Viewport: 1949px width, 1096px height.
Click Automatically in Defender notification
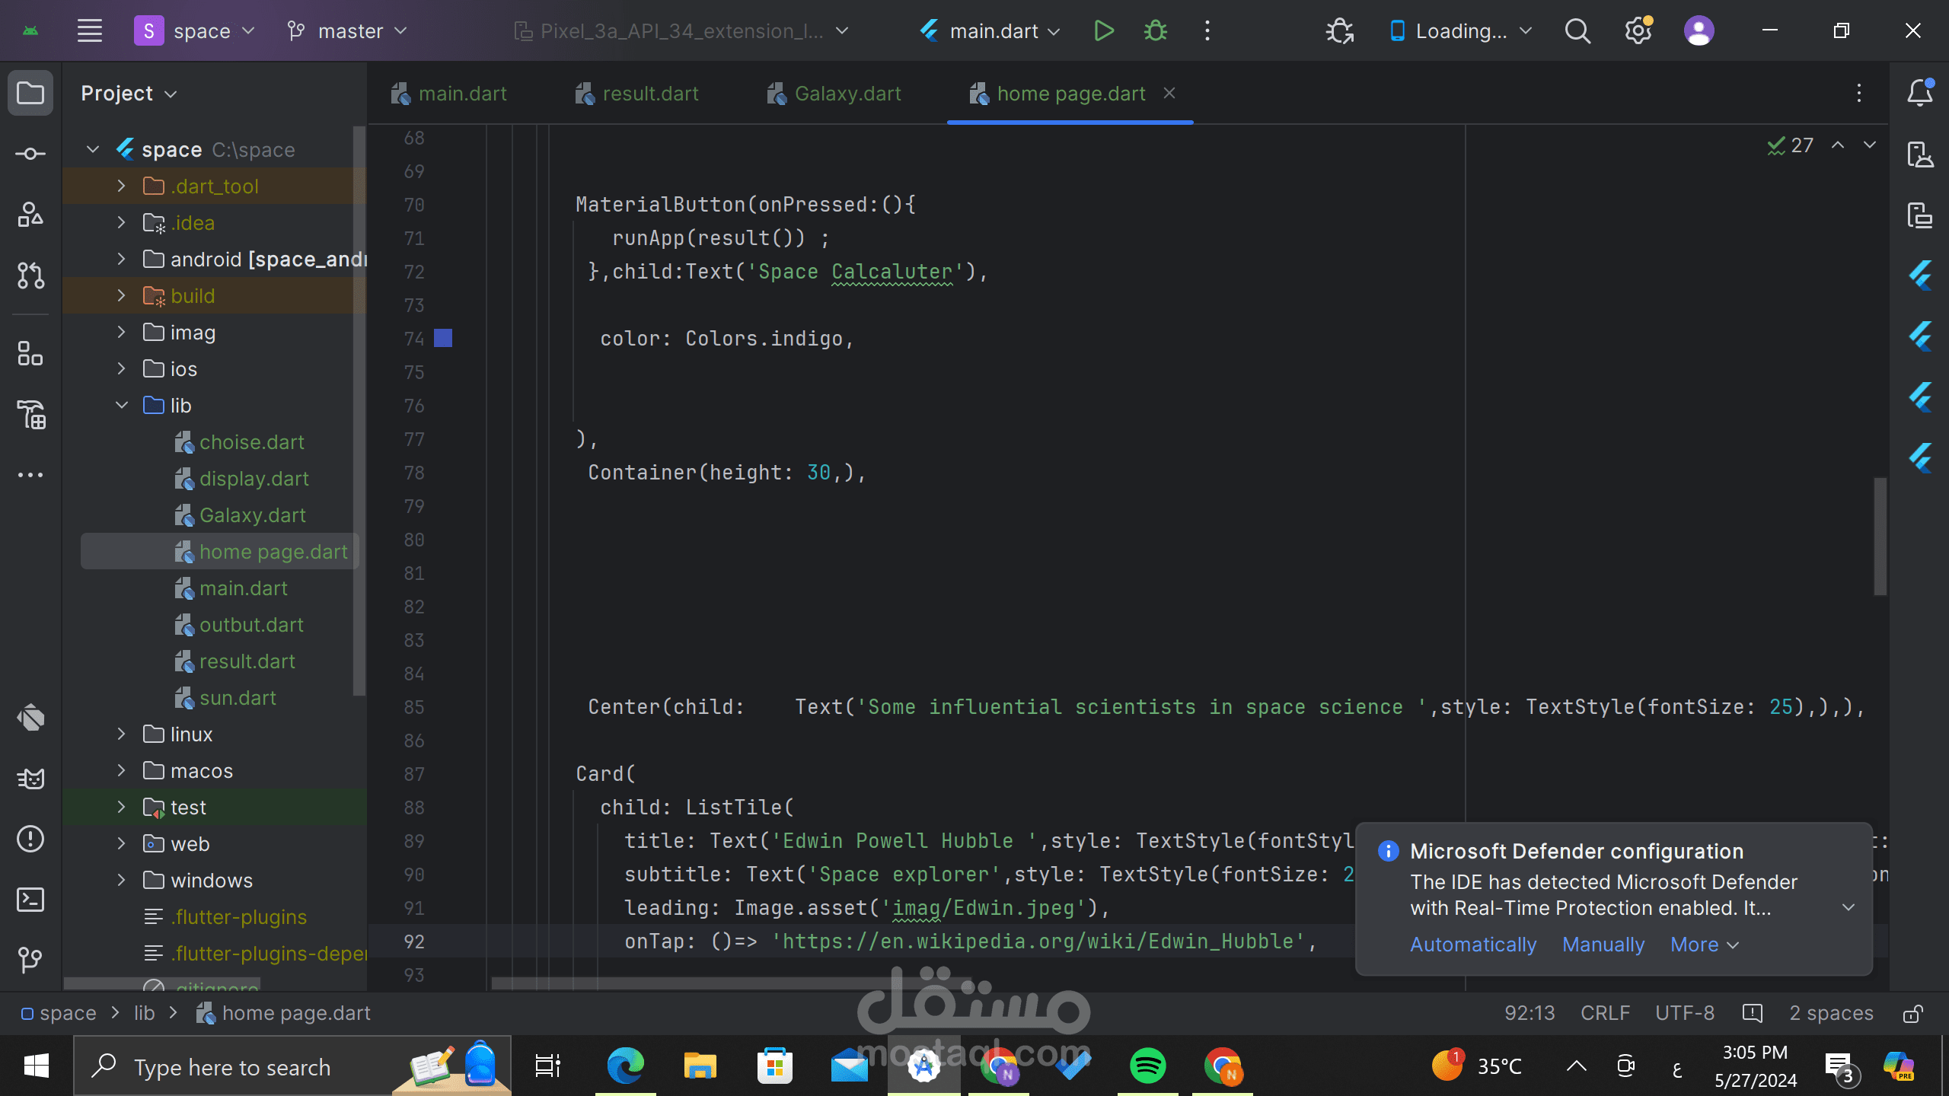[1473, 945]
